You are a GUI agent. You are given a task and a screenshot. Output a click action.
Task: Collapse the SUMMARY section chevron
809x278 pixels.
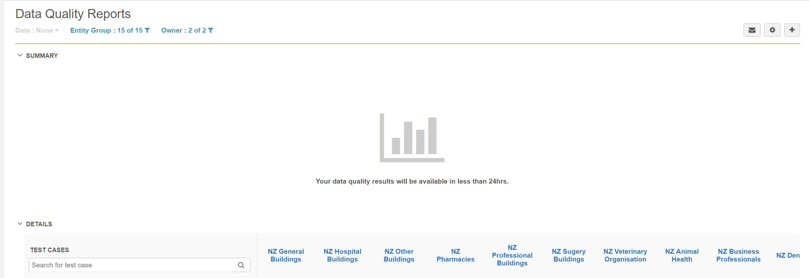(20, 56)
